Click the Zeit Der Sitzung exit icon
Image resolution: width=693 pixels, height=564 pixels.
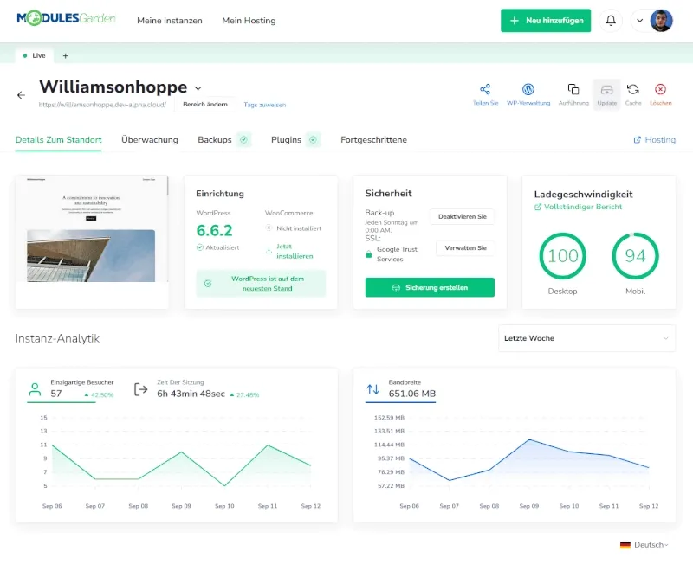(x=140, y=389)
